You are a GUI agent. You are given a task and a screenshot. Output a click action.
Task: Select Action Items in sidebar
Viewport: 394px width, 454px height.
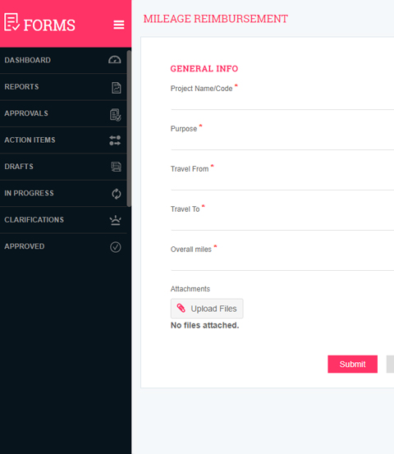(63, 140)
